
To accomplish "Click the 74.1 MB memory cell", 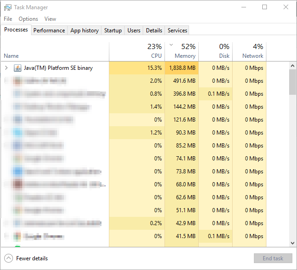I will (182, 159).
